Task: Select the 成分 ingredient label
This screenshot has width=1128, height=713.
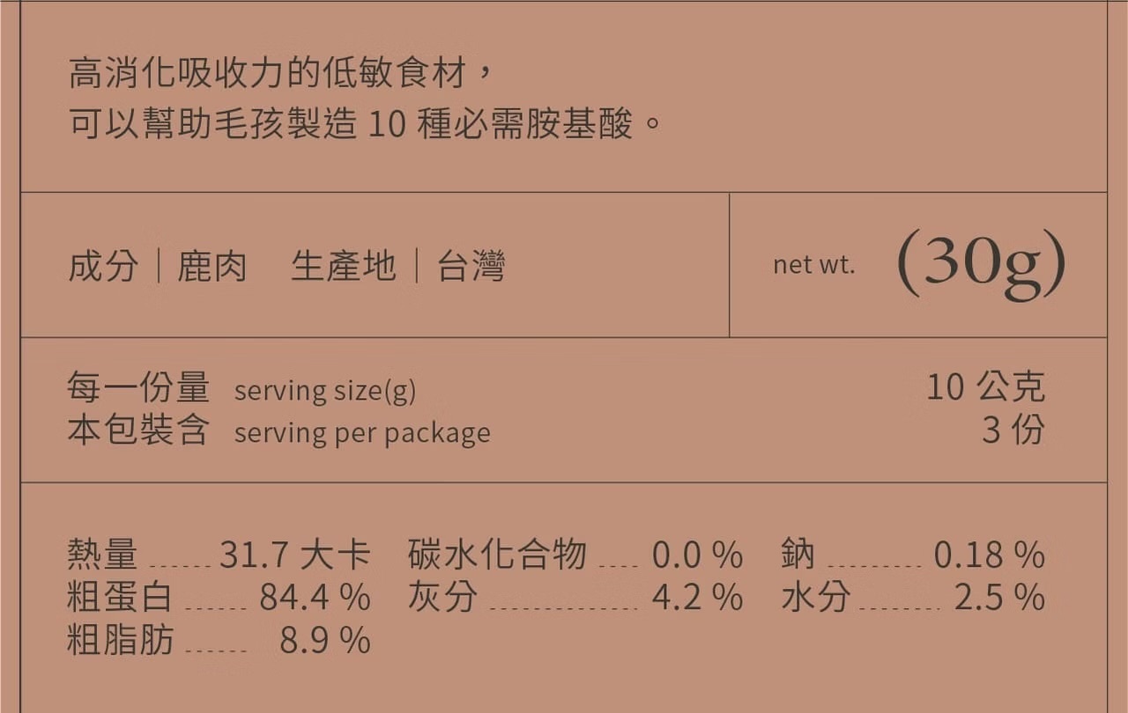Action: [103, 266]
